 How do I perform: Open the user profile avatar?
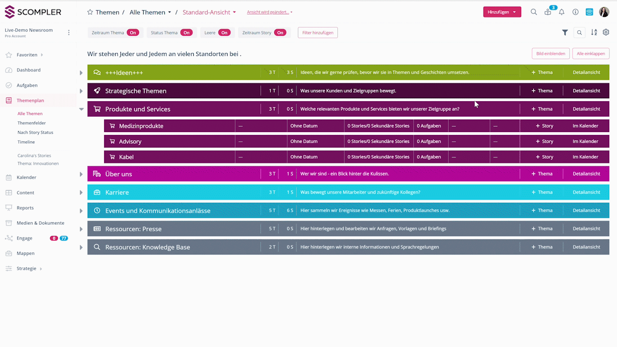click(x=604, y=12)
